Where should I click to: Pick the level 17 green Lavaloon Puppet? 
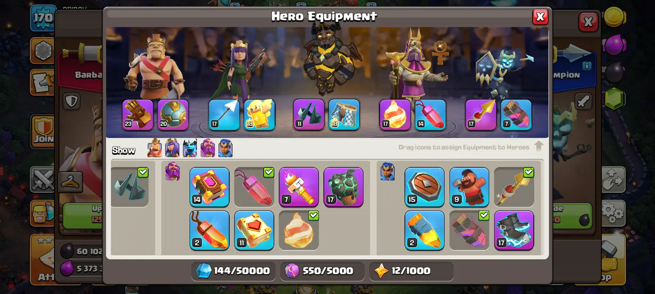pyautogui.click(x=343, y=187)
